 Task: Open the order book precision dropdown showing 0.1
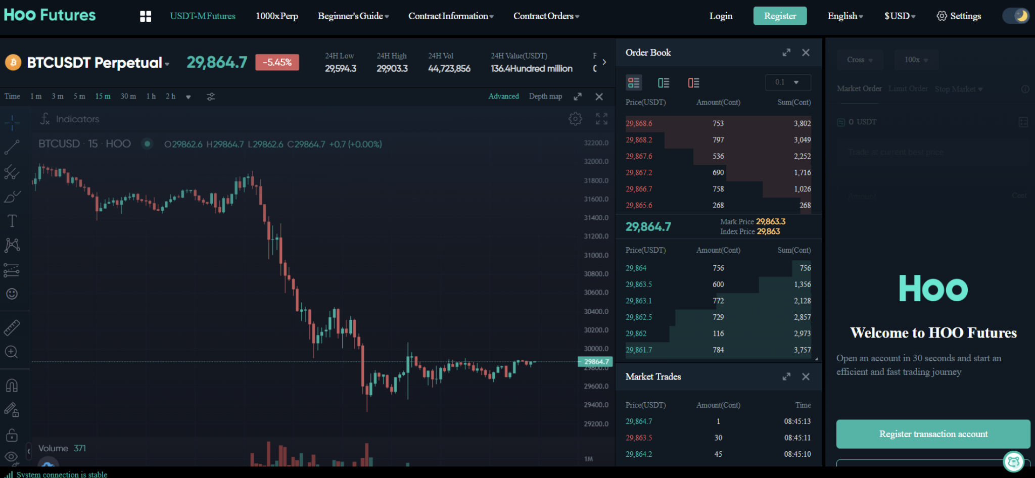click(787, 82)
